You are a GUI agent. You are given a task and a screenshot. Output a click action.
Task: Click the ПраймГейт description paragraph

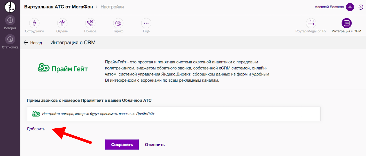click(188, 71)
